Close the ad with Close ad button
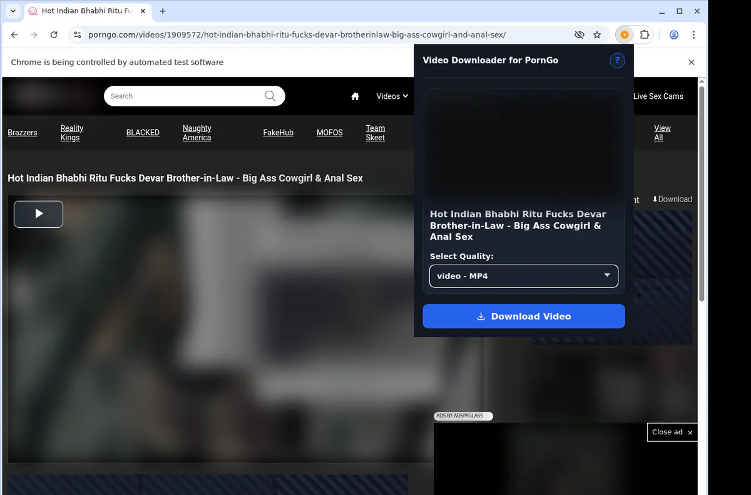Image resolution: width=751 pixels, height=495 pixels. (x=672, y=432)
